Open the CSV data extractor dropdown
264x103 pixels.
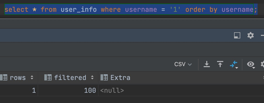click(x=183, y=64)
